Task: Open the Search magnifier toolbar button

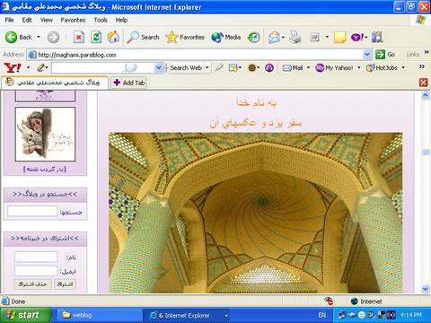Action: click(x=143, y=37)
